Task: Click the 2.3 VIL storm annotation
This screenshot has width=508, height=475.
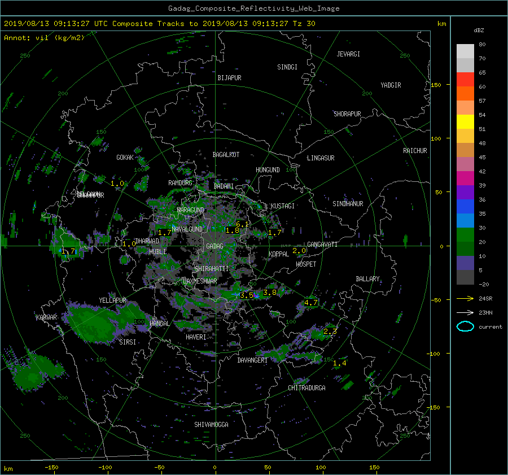Action: pyautogui.click(x=330, y=332)
